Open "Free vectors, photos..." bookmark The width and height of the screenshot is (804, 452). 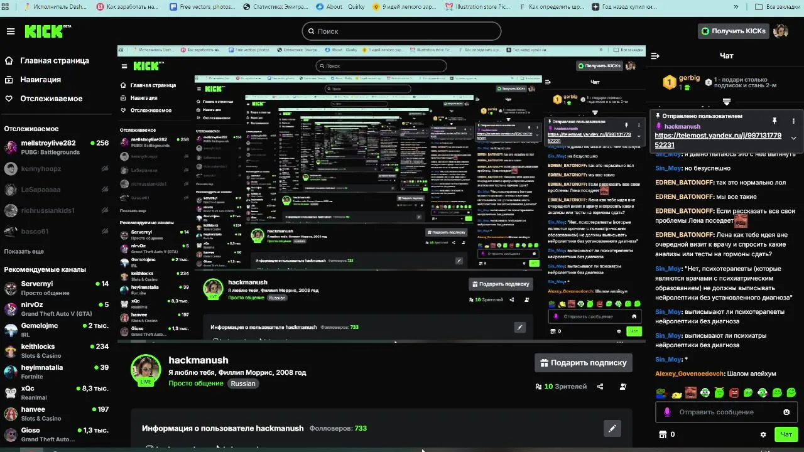click(202, 7)
